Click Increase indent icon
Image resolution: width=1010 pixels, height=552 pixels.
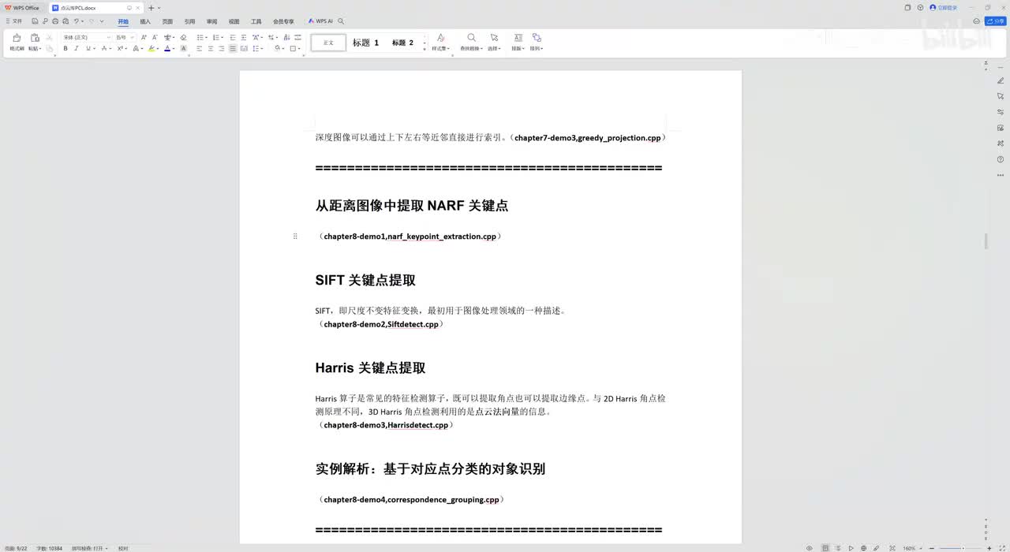244,37
